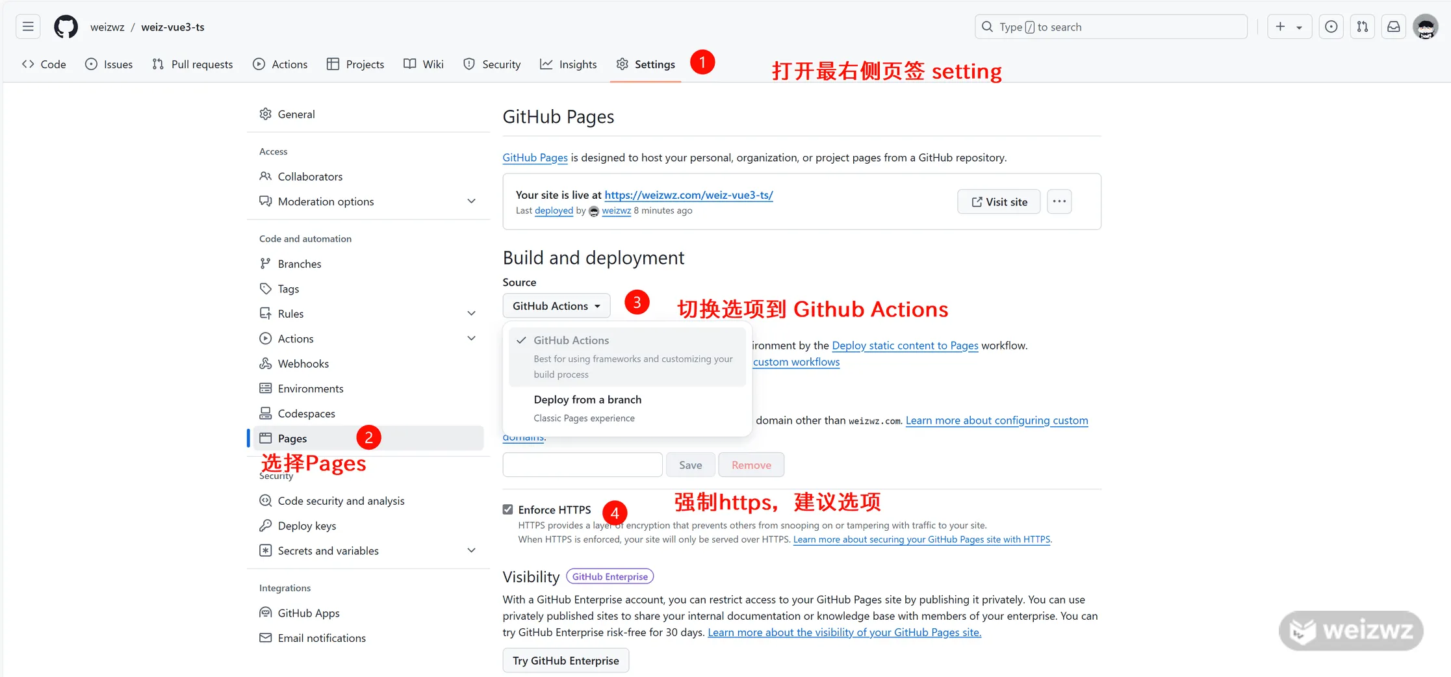
Task: Open the custom workflows link
Action: pos(796,362)
